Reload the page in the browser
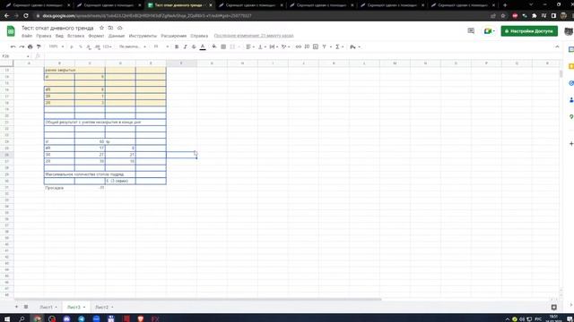 [x=26, y=16]
